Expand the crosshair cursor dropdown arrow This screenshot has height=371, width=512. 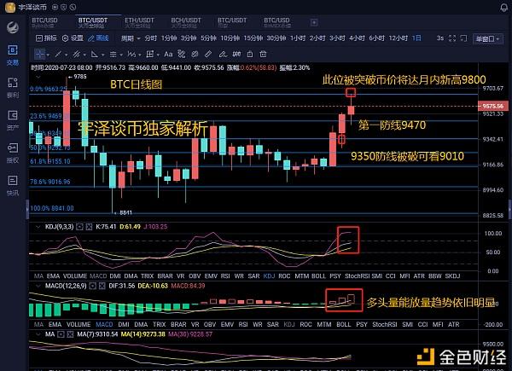[48, 55]
